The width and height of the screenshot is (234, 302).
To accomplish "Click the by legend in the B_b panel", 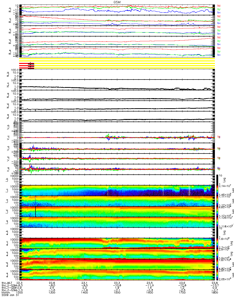I will [219, 9].
